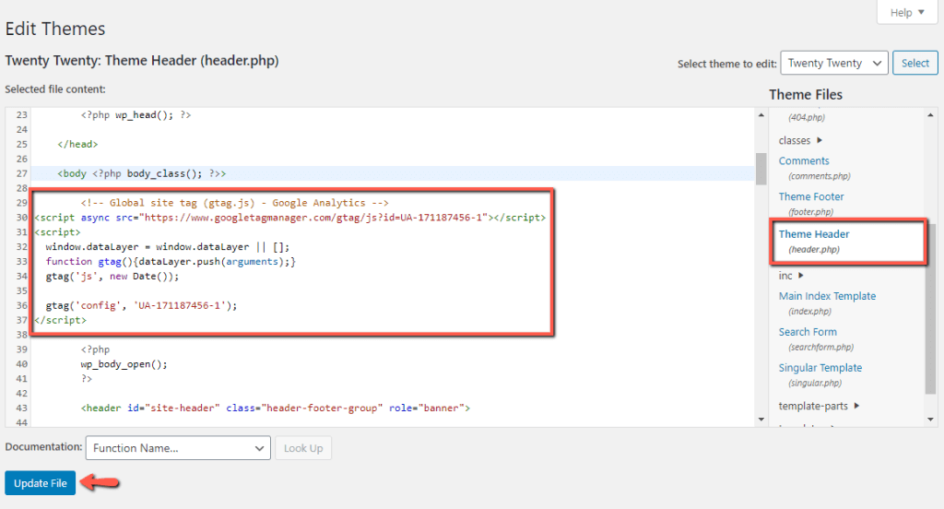
Task: Click the closing </script> tag on line 37
Action: click(60, 321)
